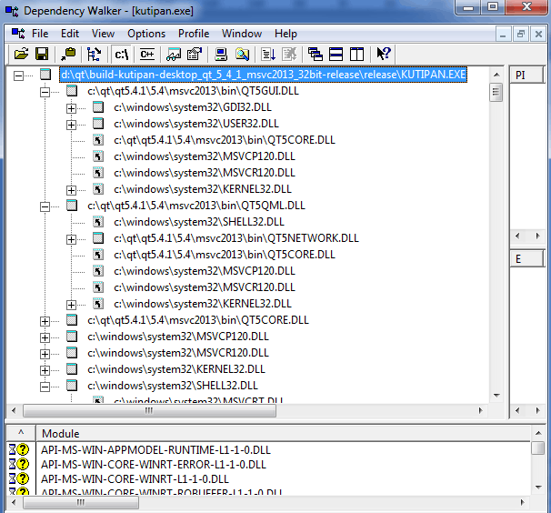Click the External Viewer magnifier icon
551x513 pixels.
point(243,55)
